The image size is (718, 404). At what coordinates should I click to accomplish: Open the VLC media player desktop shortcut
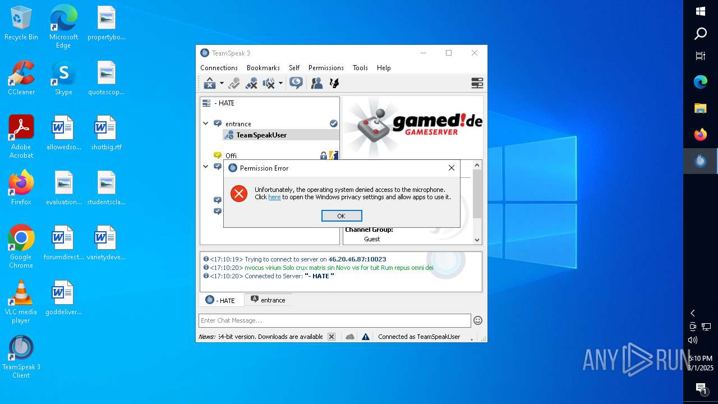[21, 302]
